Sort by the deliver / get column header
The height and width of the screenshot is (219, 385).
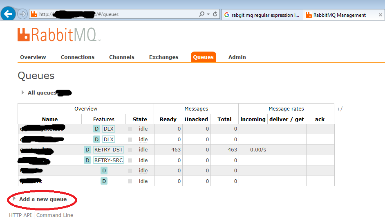coord(287,119)
